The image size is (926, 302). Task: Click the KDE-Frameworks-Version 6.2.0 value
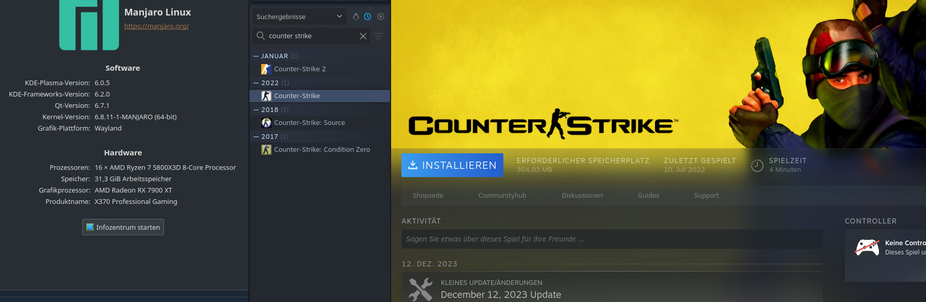point(102,94)
